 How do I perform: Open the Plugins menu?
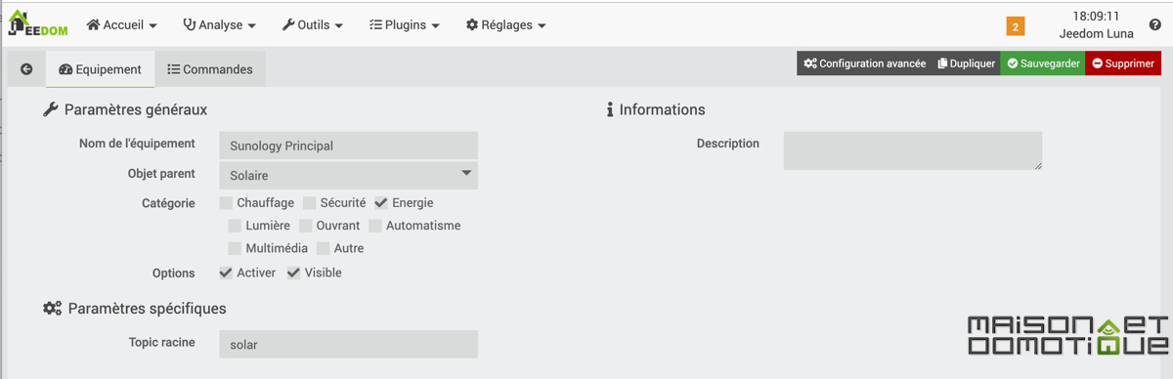coord(405,24)
